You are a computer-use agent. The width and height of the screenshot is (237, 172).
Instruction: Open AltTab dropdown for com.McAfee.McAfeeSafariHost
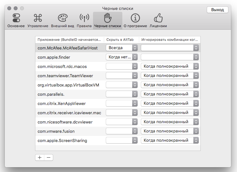[x=122, y=48]
